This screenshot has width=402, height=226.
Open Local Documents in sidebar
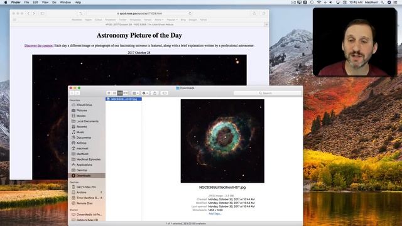point(87,121)
